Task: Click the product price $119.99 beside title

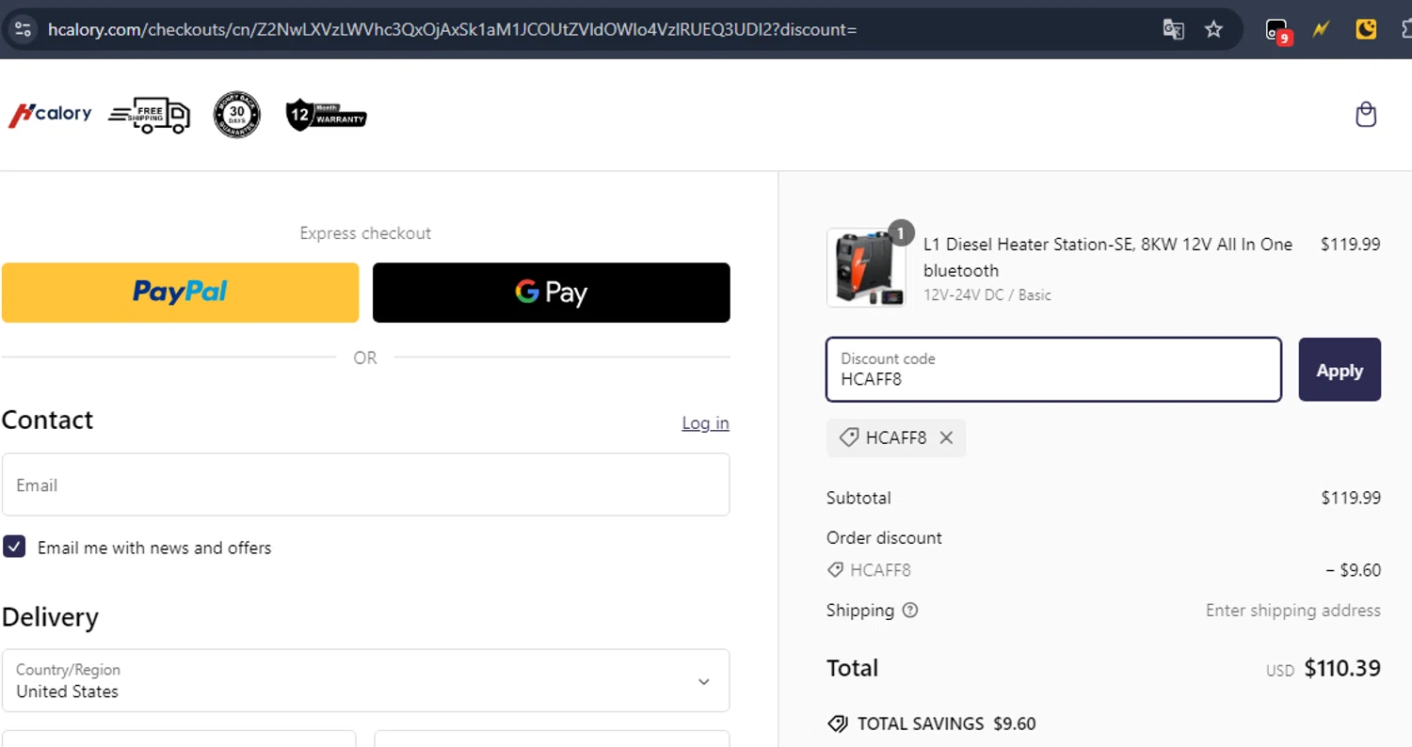Action: click(x=1351, y=245)
